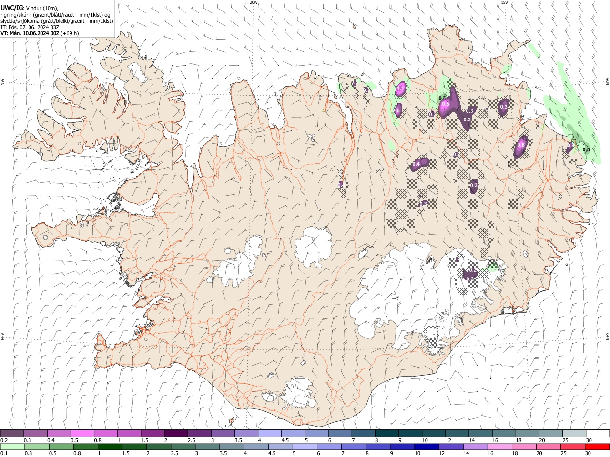Image resolution: width=610 pixels, height=457 pixels.
Task: Click the 'IT: Fös. 07. 06. 2024 03Z' line
Action: pyautogui.click(x=30, y=27)
